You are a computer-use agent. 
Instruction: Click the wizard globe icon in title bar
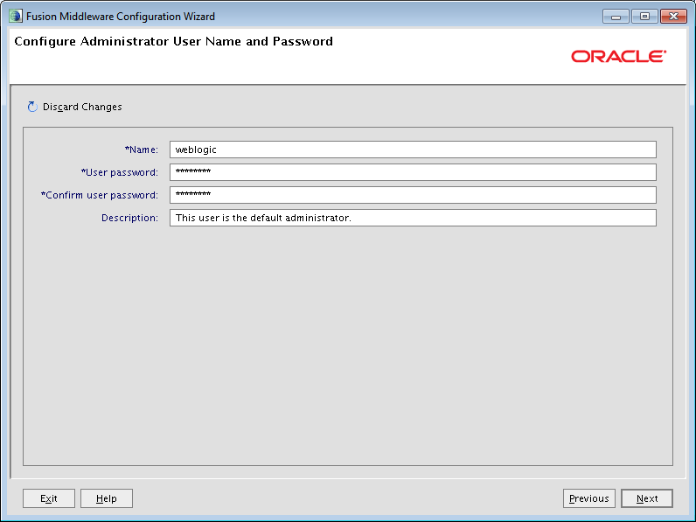click(16, 17)
